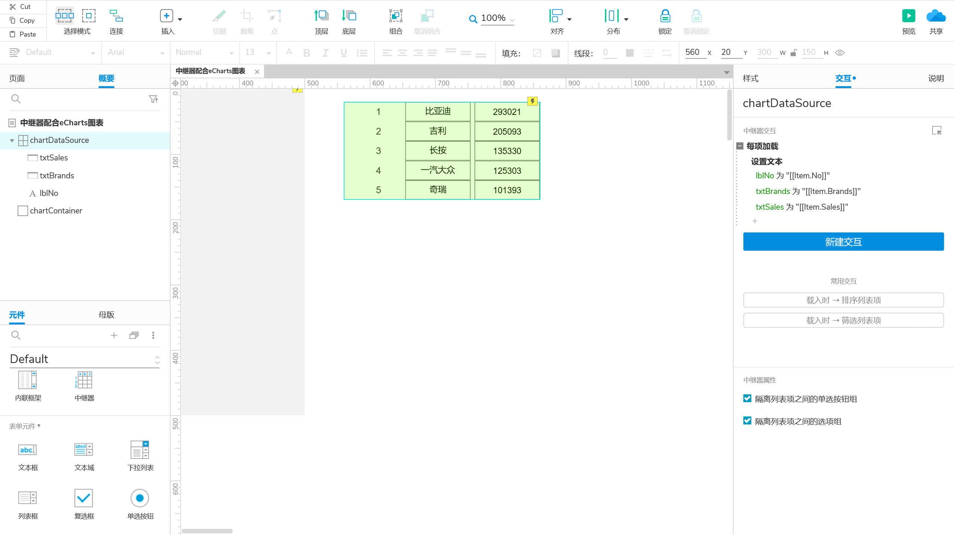The width and height of the screenshot is (955, 535).
Task: Open the 对齐 dropdown arrow
Action: pyautogui.click(x=569, y=19)
